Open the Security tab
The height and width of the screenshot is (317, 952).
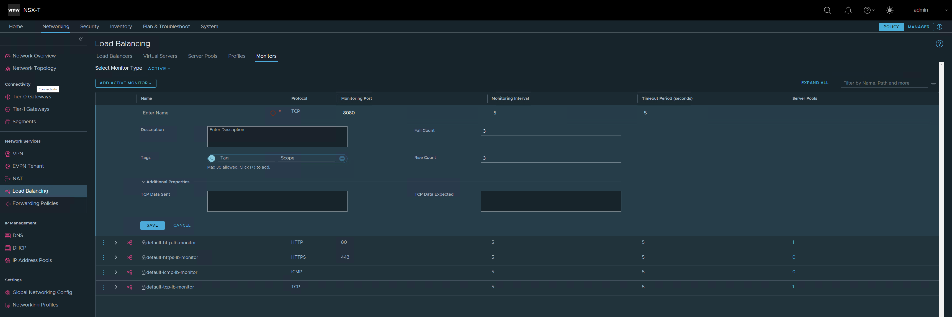click(x=89, y=27)
